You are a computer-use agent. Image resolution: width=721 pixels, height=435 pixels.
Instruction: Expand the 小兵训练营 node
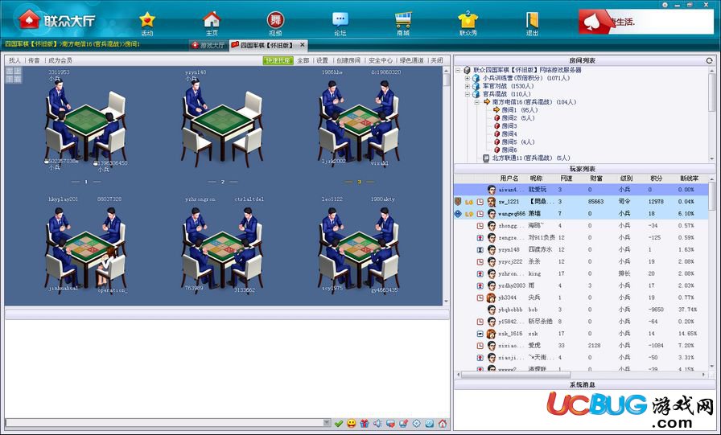(468, 78)
